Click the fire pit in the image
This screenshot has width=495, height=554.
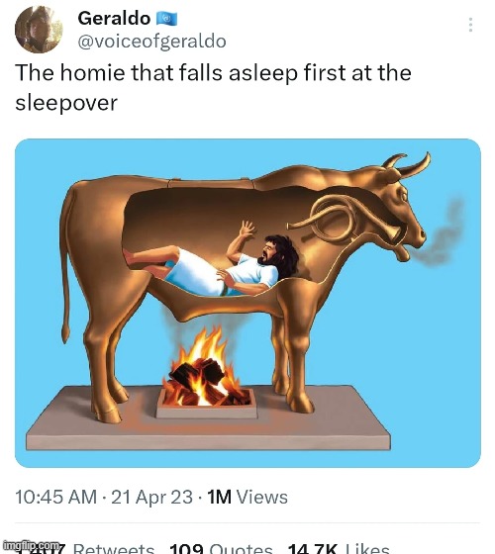pyautogui.click(x=207, y=376)
